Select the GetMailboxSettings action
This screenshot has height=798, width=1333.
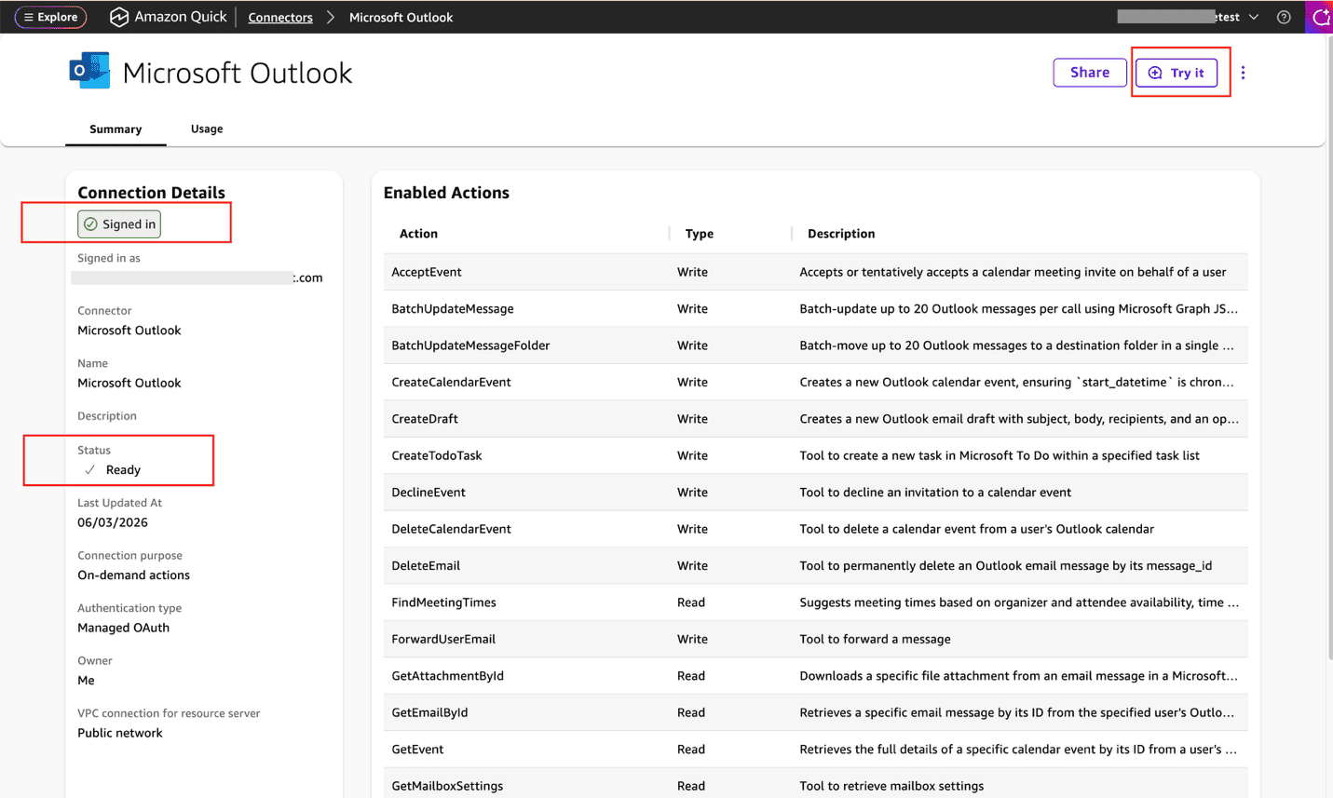pyautogui.click(x=447, y=786)
